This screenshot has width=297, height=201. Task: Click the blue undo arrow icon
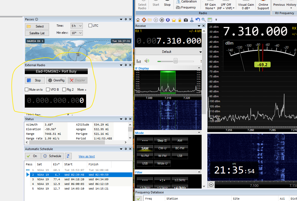click(x=198, y=20)
